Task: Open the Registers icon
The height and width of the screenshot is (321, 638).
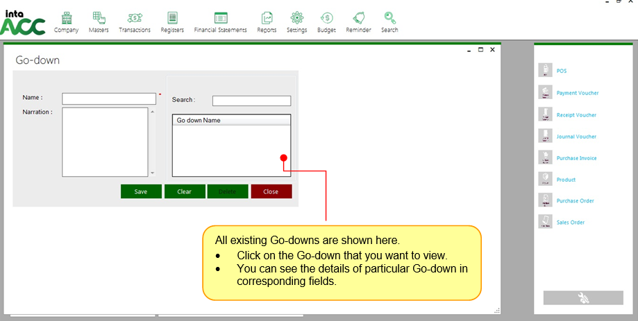Action: (172, 19)
